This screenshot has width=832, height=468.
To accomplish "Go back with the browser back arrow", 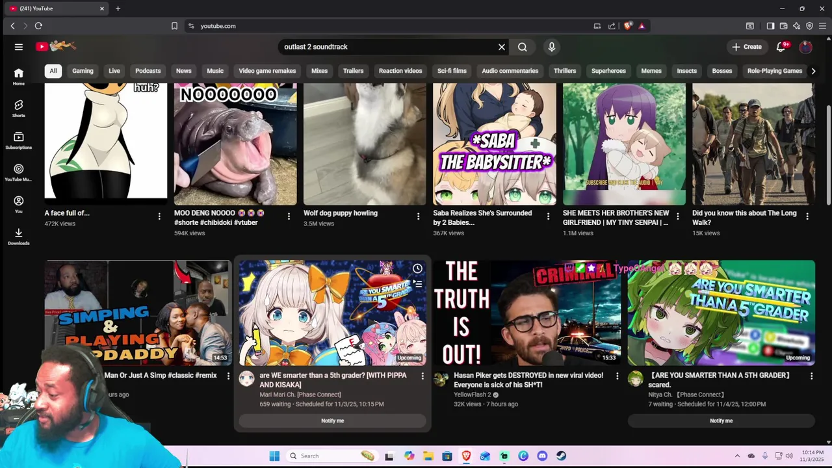I will 12,26.
